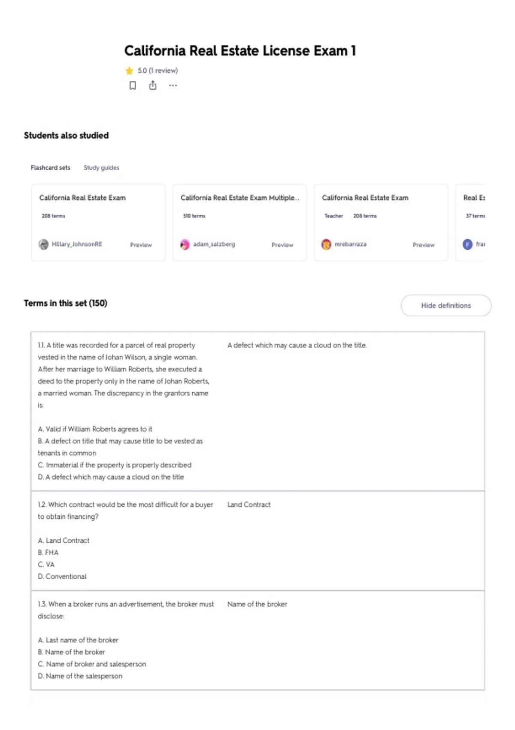Click the adam_salzberg username link
The width and height of the screenshot is (515, 730).
pyautogui.click(x=214, y=244)
